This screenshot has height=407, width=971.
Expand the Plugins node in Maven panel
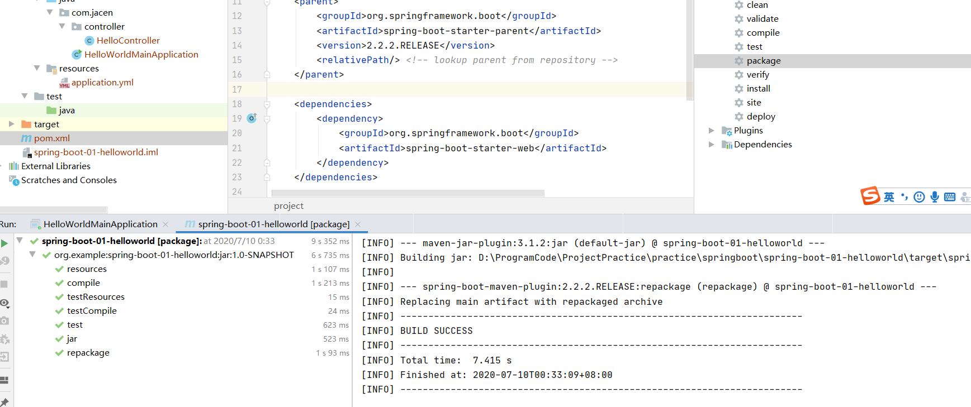tap(711, 131)
